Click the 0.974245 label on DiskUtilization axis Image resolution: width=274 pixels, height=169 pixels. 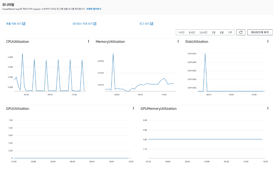(x=192, y=53)
